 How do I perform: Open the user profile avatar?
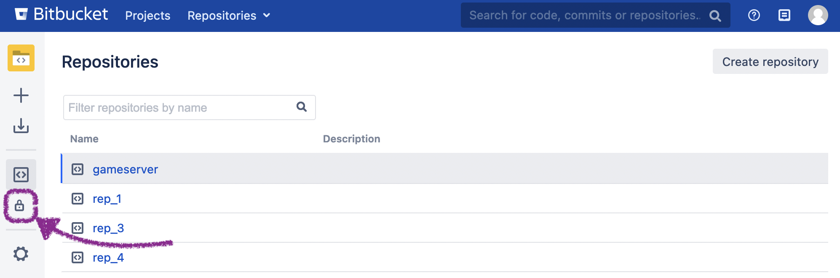818,16
